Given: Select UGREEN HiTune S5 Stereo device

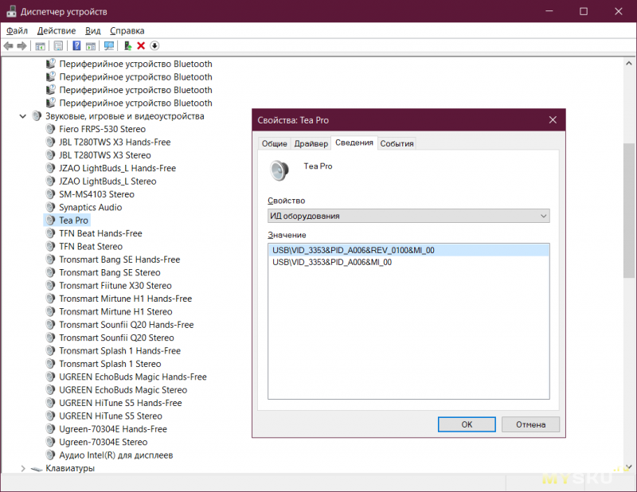Looking at the screenshot, I should click(x=110, y=416).
